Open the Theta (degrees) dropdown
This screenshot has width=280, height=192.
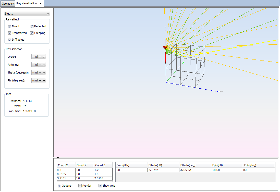pyautogui.click(x=39, y=73)
